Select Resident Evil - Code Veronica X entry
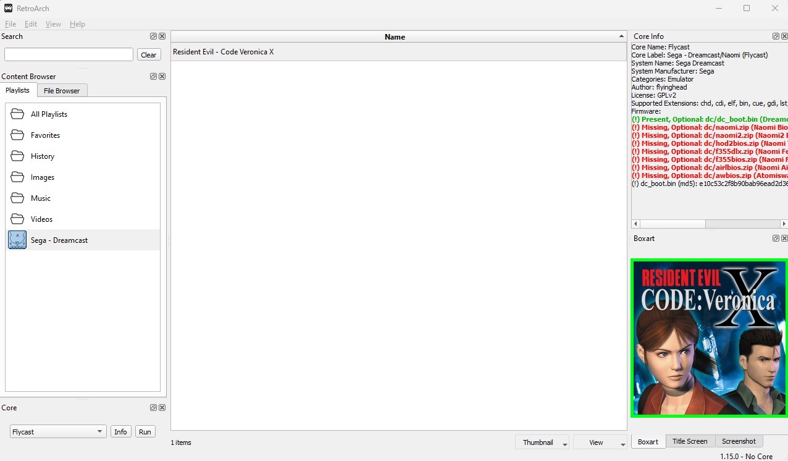Image resolution: width=788 pixels, height=461 pixels. [x=399, y=52]
